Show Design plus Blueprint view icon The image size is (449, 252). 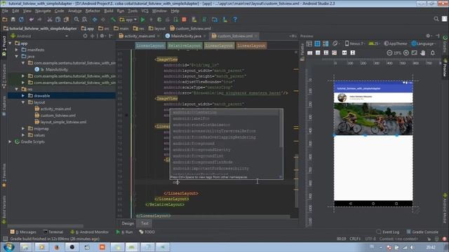click(326, 43)
